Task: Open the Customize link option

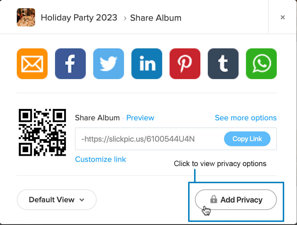Action: pos(100,159)
